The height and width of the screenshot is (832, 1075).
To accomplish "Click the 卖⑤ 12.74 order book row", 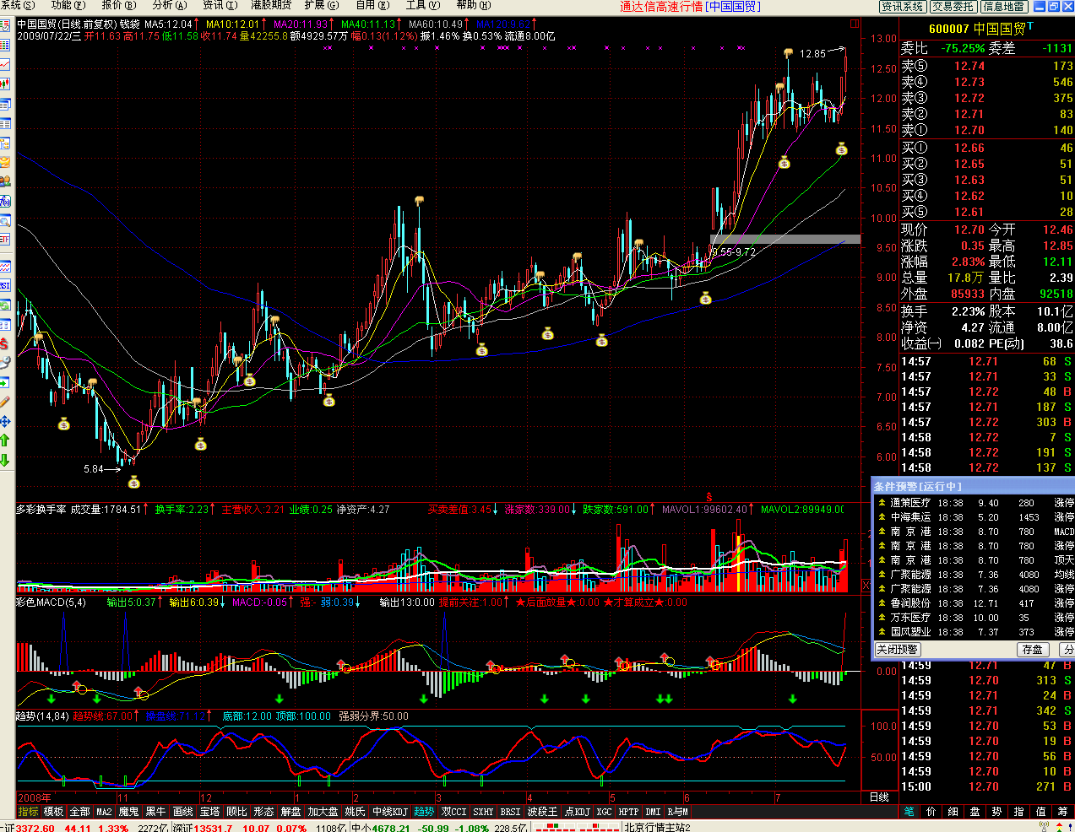I will tap(986, 66).
